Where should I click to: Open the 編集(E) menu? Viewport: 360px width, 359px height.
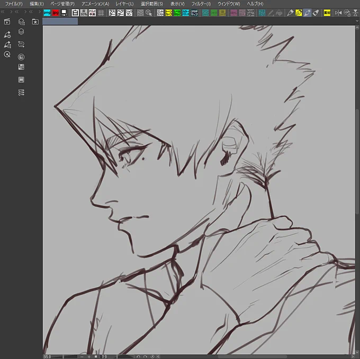point(37,4)
